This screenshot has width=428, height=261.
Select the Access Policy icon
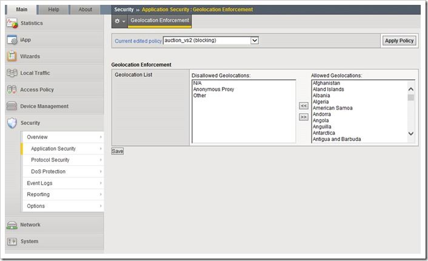pyautogui.click(x=12, y=90)
